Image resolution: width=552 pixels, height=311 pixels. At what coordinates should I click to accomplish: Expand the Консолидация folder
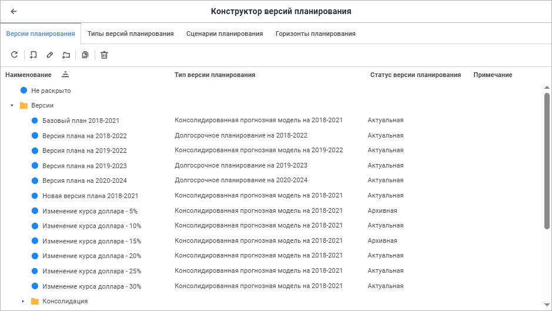pos(23,301)
